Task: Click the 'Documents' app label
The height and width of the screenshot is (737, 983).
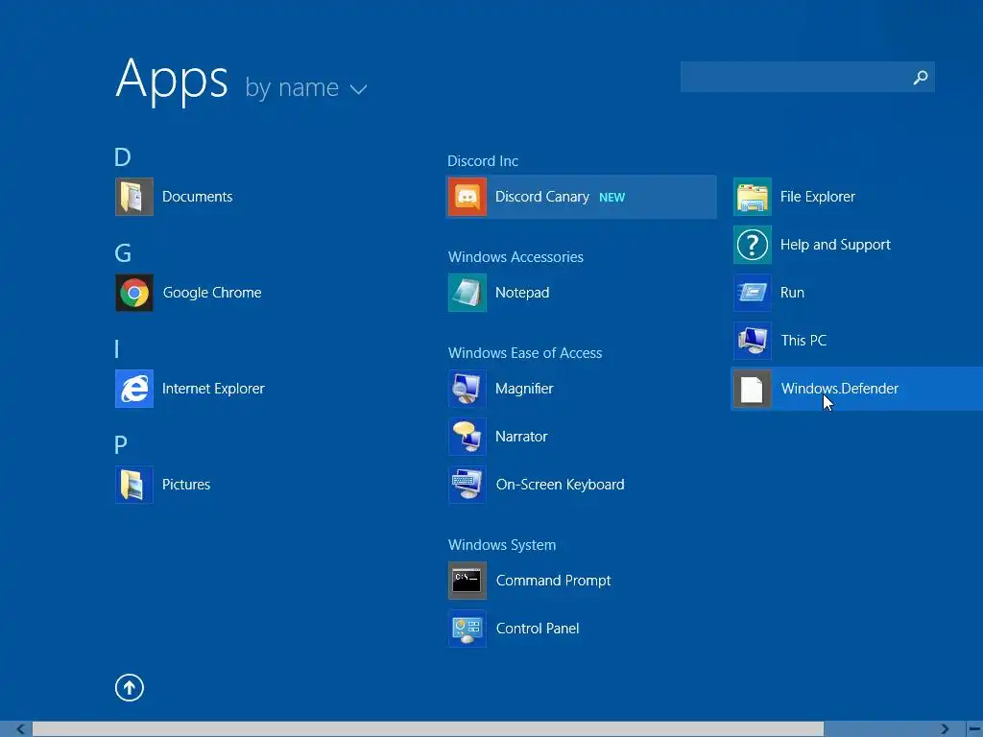Action: [197, 197]
